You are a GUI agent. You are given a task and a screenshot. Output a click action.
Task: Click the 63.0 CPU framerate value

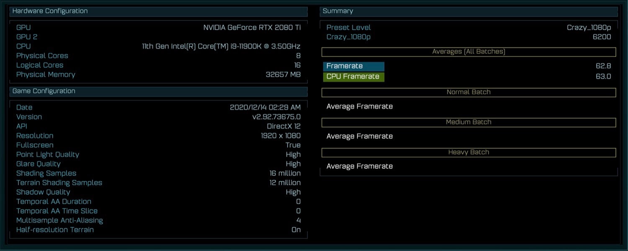tap(604, 77)
